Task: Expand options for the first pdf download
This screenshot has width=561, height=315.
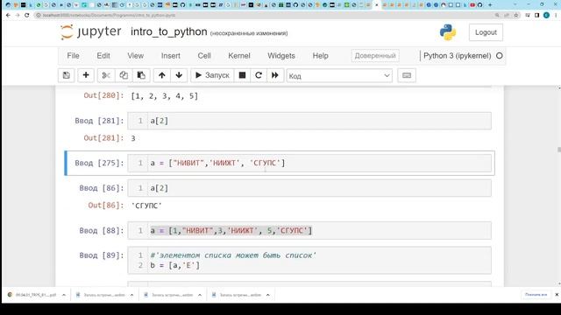Action: pos(64,295)
